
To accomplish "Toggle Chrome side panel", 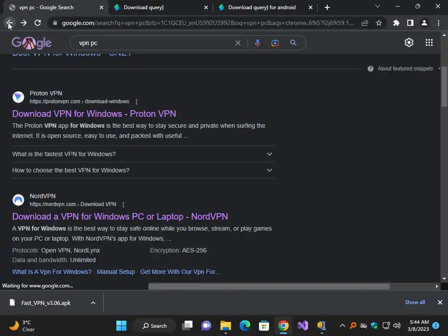I will click(x=410, y=23).
